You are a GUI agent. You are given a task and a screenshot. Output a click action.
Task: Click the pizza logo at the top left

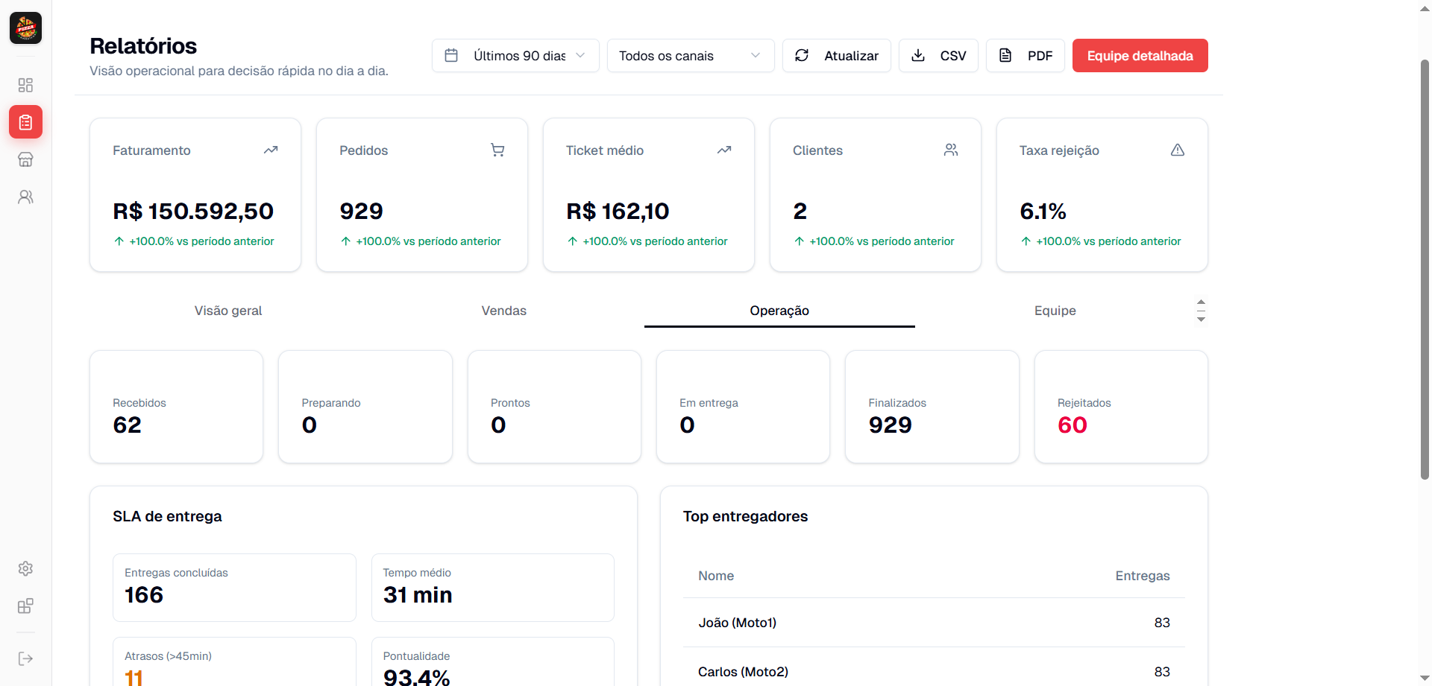click(x=25, y=28)
